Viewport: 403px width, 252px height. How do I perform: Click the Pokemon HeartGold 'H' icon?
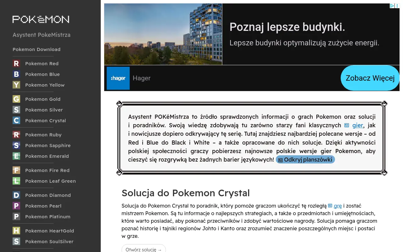pyautogui.click(x=16, y=231)
